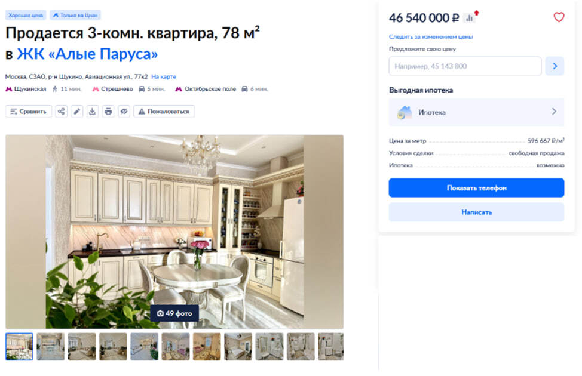Hide this listing with crossed-eye icon
Image resolution: width=582 pixels, height=376 pixels.
coord(124,111)
